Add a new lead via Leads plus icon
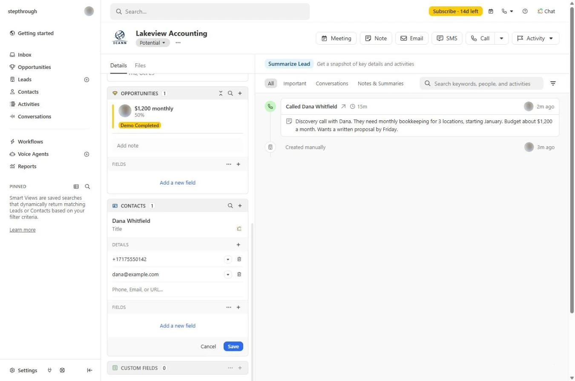575x381 pixels. [86, 80]
